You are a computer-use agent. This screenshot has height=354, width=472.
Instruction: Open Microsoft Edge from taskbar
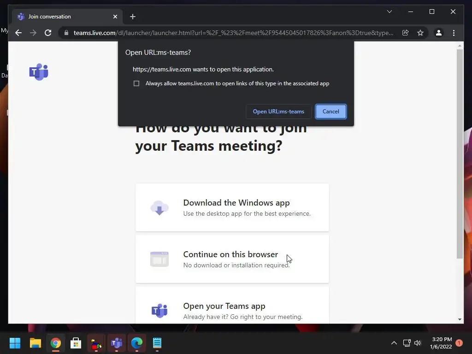click(136, 343)
